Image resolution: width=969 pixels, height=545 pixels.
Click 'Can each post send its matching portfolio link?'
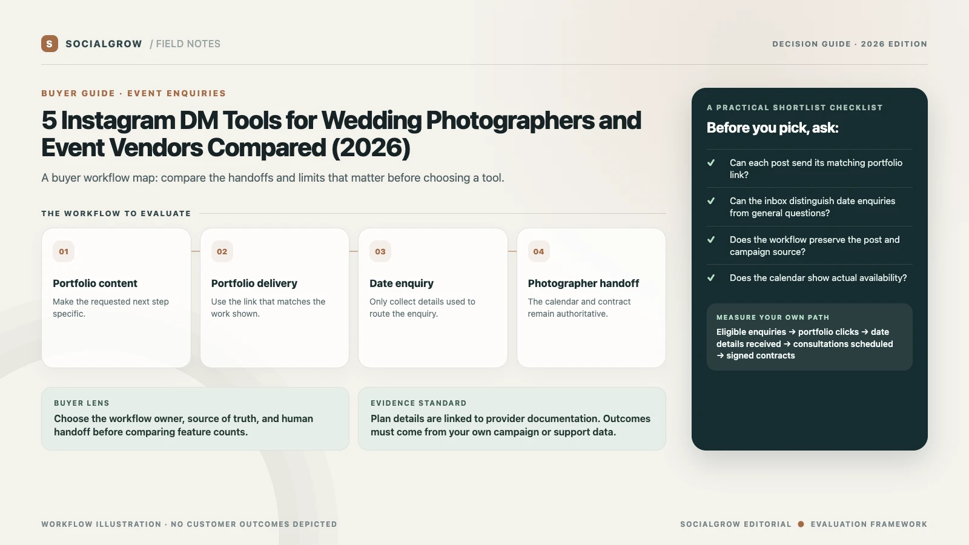[x=816, y=169]
